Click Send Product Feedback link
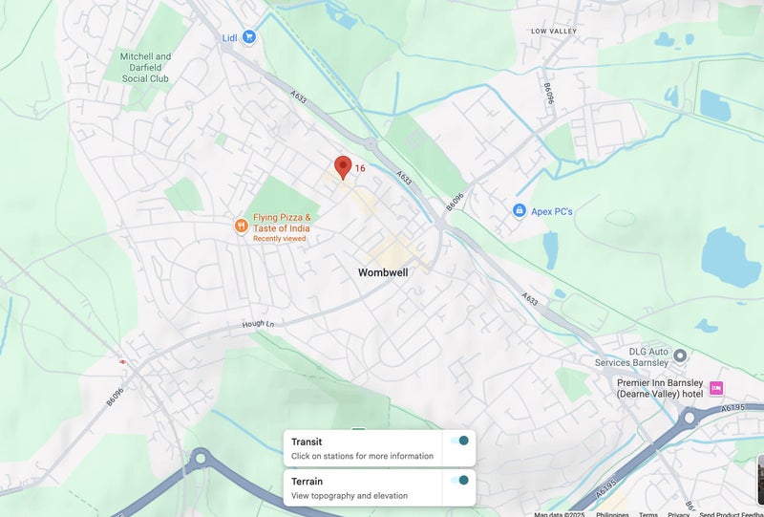The height and width of the screenshot is (517, 764). click(x=732, y=514)
